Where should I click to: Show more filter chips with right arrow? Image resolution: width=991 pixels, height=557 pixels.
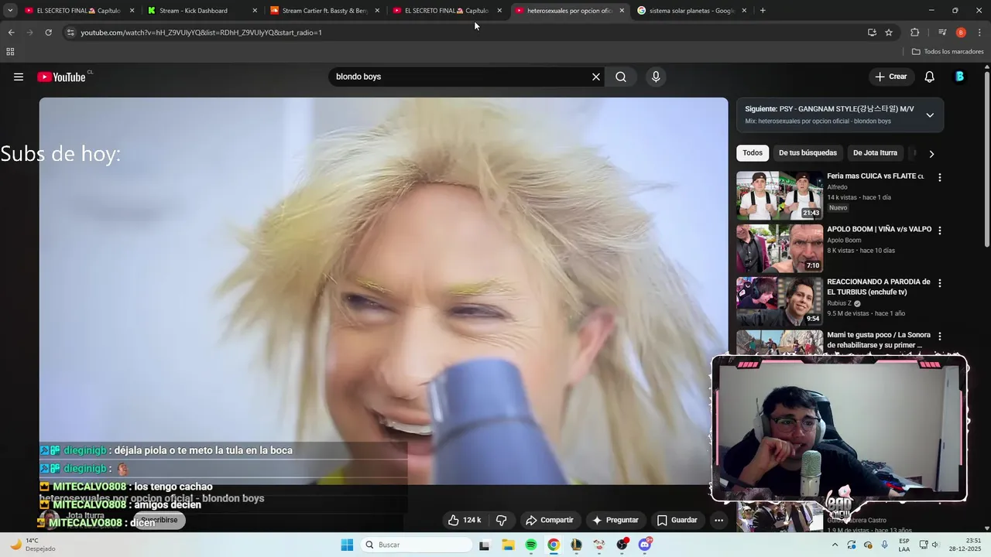tap(931, 153)
